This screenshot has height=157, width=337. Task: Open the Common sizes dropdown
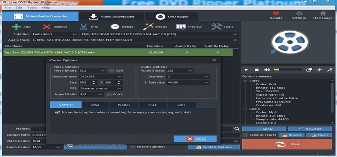coord(101,77)
